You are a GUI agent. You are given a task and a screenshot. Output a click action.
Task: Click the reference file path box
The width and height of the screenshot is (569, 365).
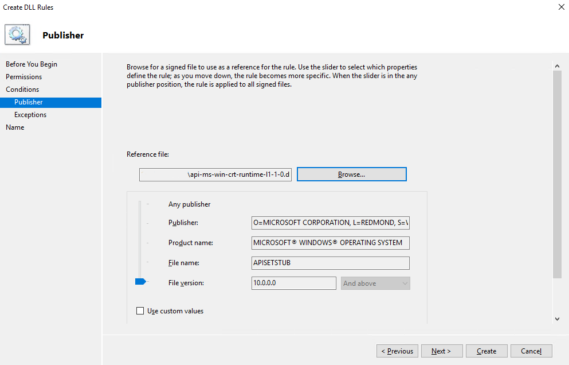coord(215,174)
